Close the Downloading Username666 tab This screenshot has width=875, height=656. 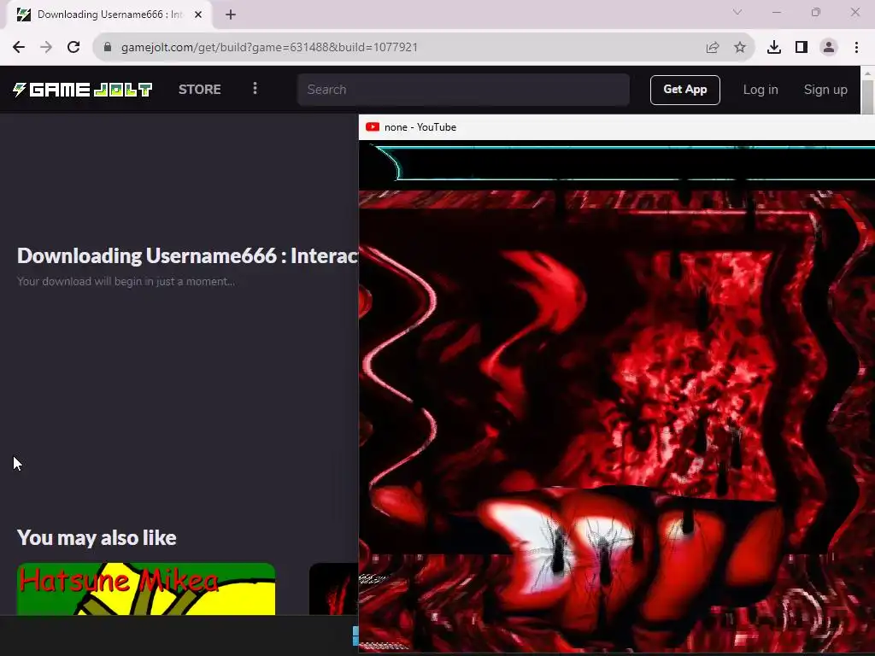coord(198,15)
